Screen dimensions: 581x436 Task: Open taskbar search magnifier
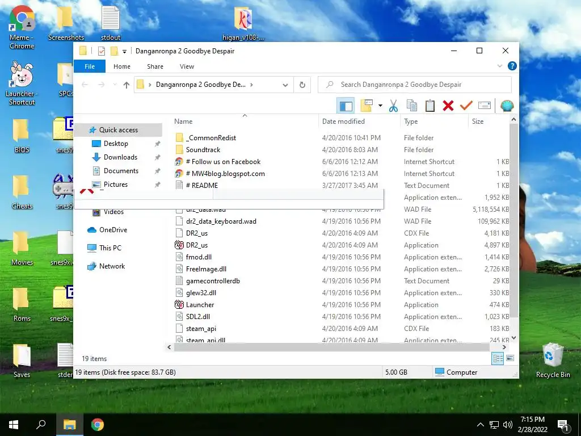click(x=41, y=425)
